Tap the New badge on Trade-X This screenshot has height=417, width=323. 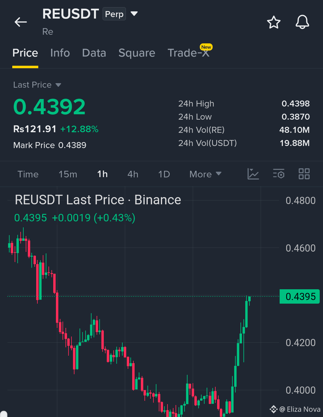point(206,47)
